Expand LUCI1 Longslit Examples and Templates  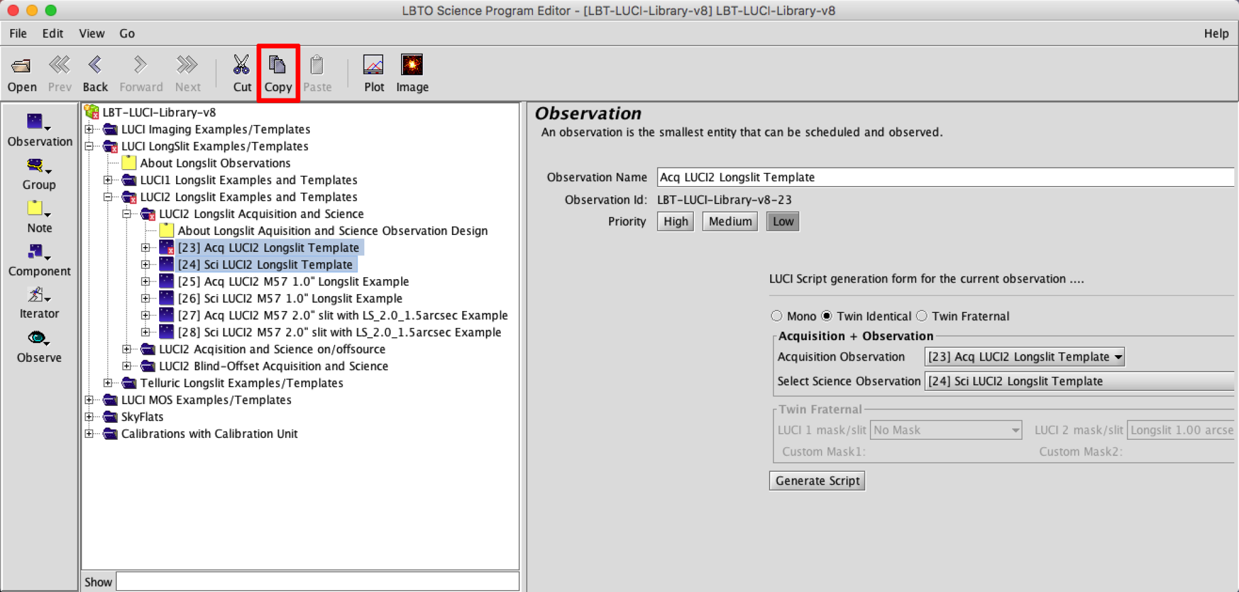(x=108, y=180)
